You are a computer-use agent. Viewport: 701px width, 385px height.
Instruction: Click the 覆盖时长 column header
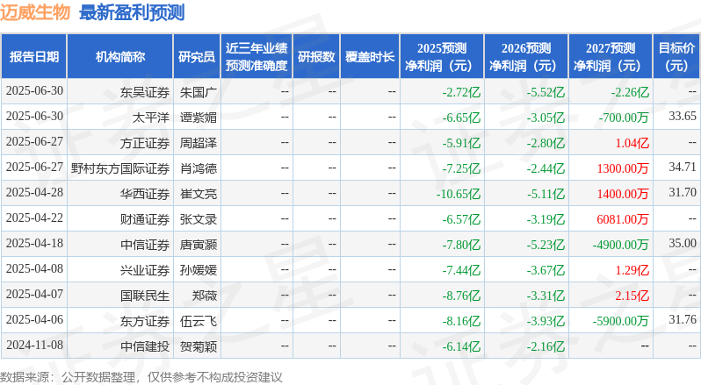(x=370, y=57)
